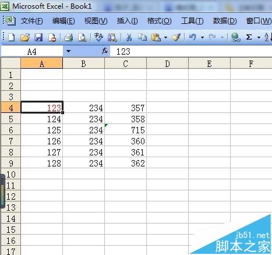Click the Excel document icon beside 文件 menu
The height and width of the screenshot is (255, 272).
(x=10, y=20)
